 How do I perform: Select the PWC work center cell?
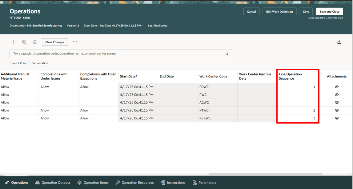click(x=217, y=95)
